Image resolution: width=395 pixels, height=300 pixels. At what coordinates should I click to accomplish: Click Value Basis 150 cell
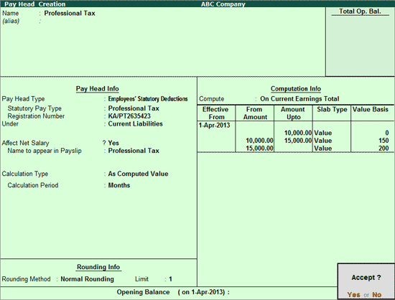tap(384, 141)
